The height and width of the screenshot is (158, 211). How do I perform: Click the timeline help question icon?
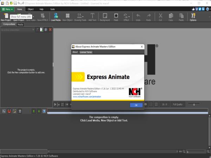point(44,111)
